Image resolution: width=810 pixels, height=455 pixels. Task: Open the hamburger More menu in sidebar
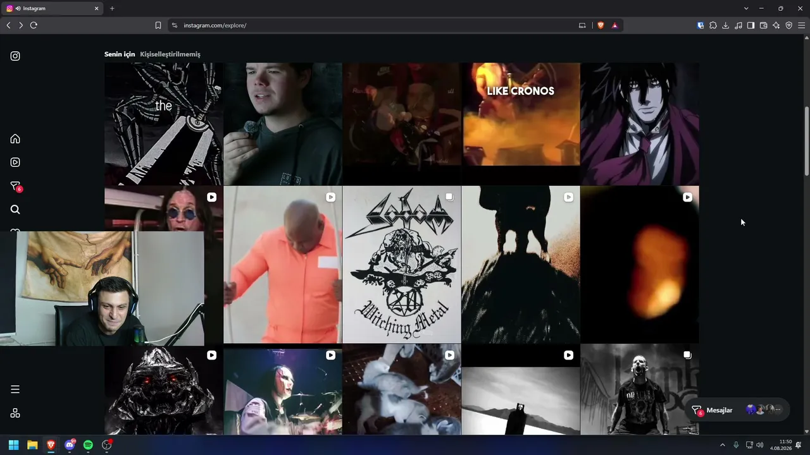(x=15, y=389)
